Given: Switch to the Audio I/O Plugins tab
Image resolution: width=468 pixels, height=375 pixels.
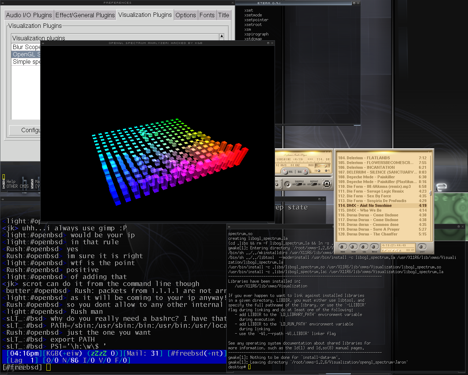Looking at the screenshot, I should (29, 15).
